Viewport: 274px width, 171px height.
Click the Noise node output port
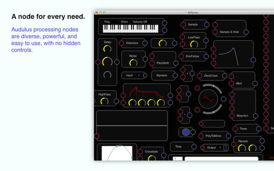click(x=145, y=59)
